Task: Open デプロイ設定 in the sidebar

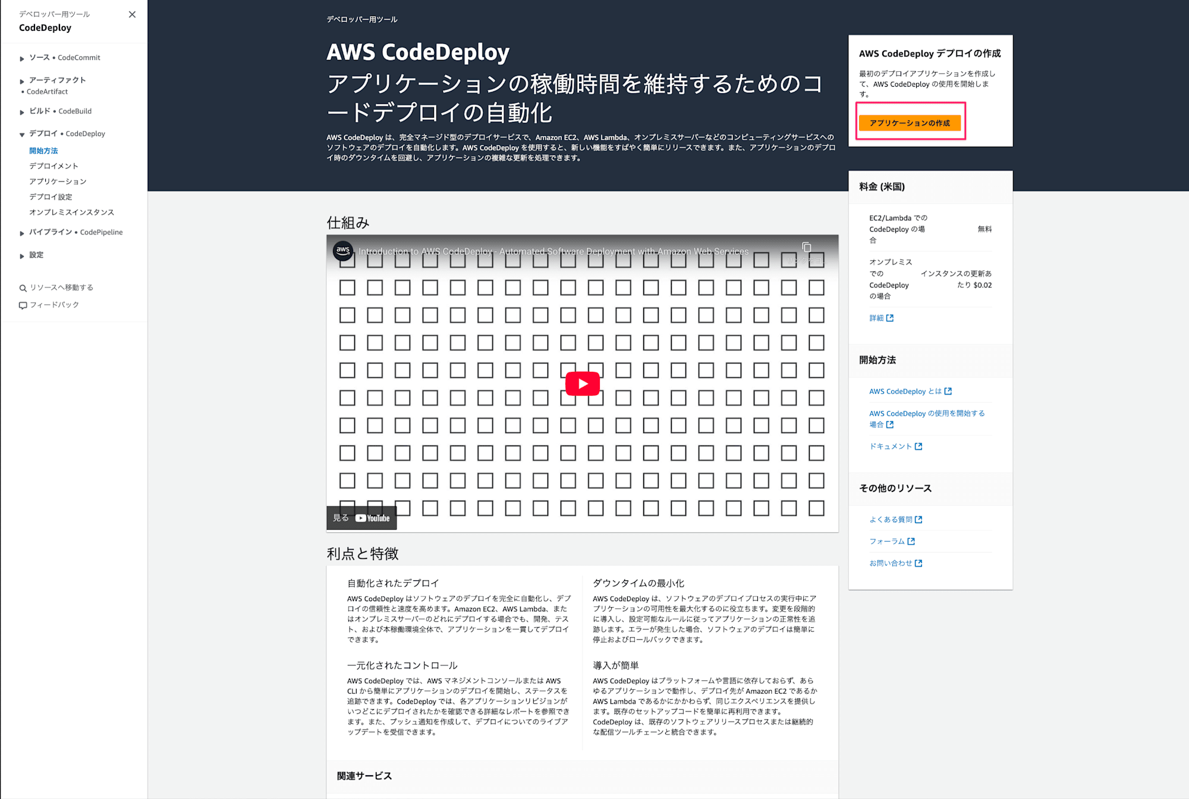Action: click(51, 197)
